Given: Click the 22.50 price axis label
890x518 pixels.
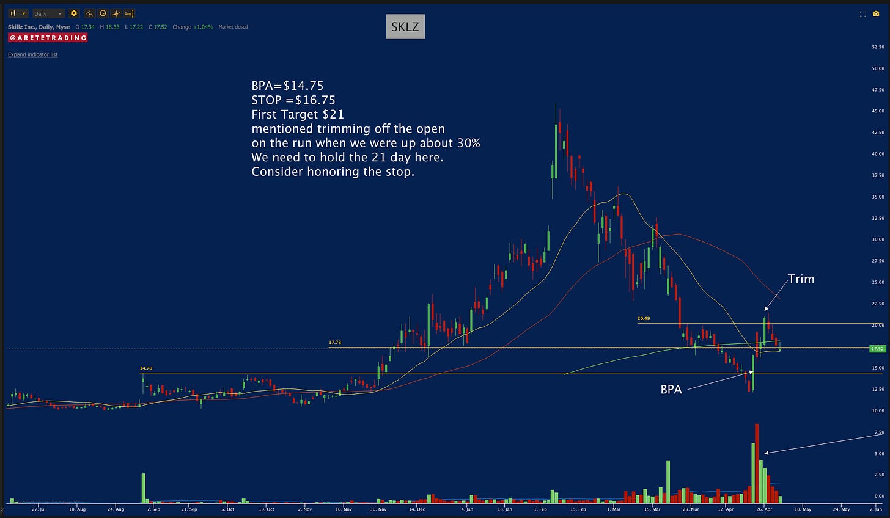Looking at the screenshot, I should point(878,304).
